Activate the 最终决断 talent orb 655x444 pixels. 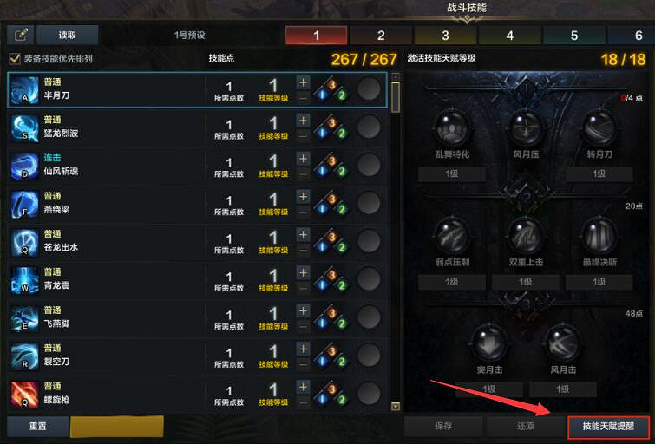(599, 236)
